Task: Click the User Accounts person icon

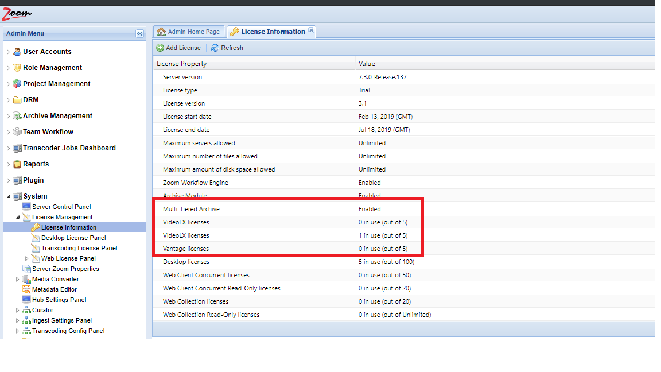Action: 17,52
